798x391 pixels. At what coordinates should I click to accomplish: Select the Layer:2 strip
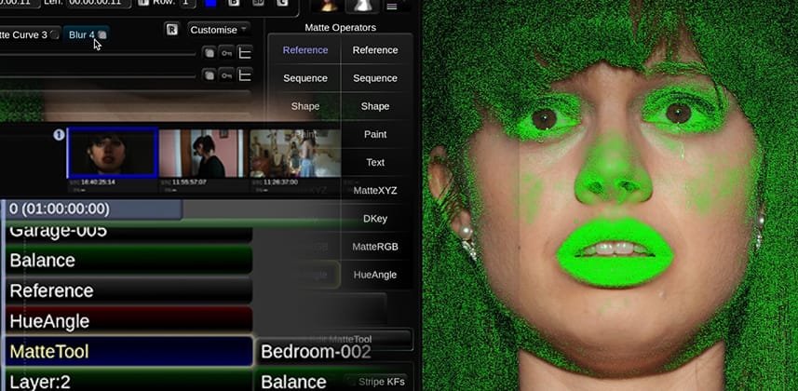[x=128, y=381]
